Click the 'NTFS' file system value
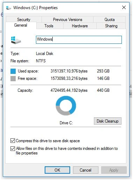The image size is (133, 180). point(41,61)
